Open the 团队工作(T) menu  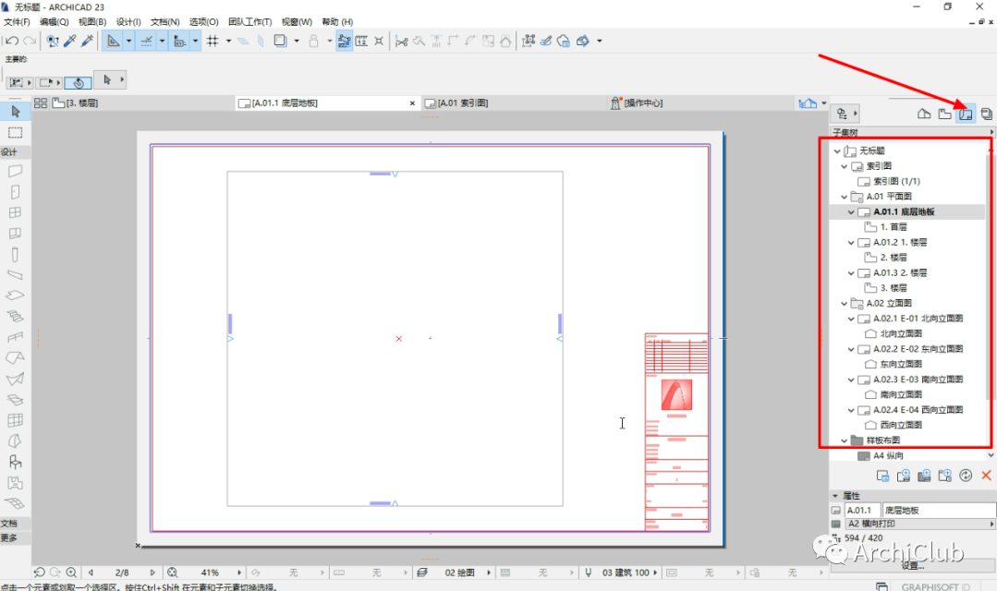coord(249,21)
